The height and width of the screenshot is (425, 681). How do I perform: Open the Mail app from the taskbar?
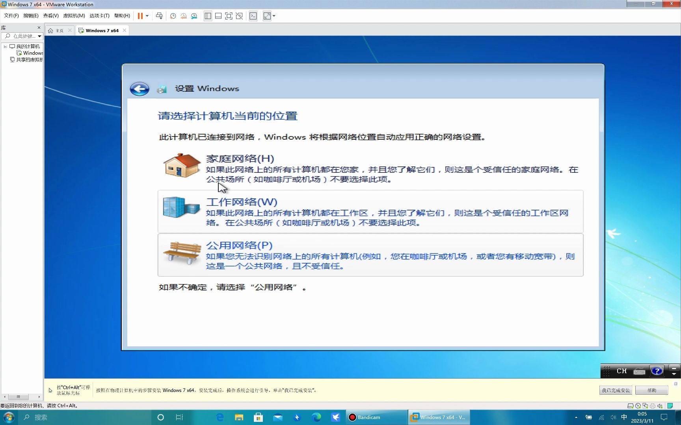pos(278,418)
